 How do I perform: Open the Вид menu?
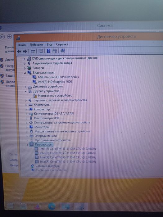point(49,44)
